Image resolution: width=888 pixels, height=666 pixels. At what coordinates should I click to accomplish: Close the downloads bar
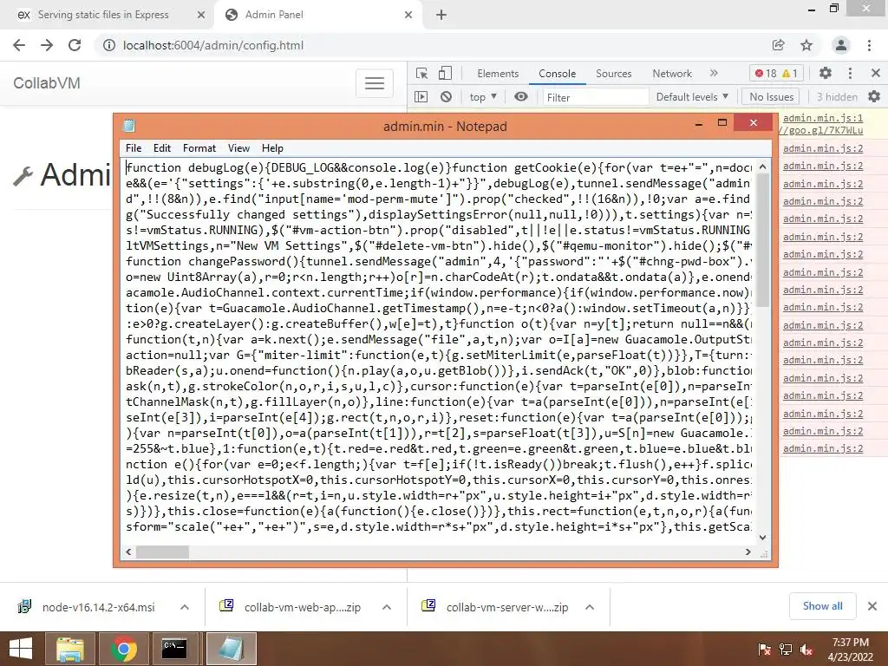(x=872, y=606)
